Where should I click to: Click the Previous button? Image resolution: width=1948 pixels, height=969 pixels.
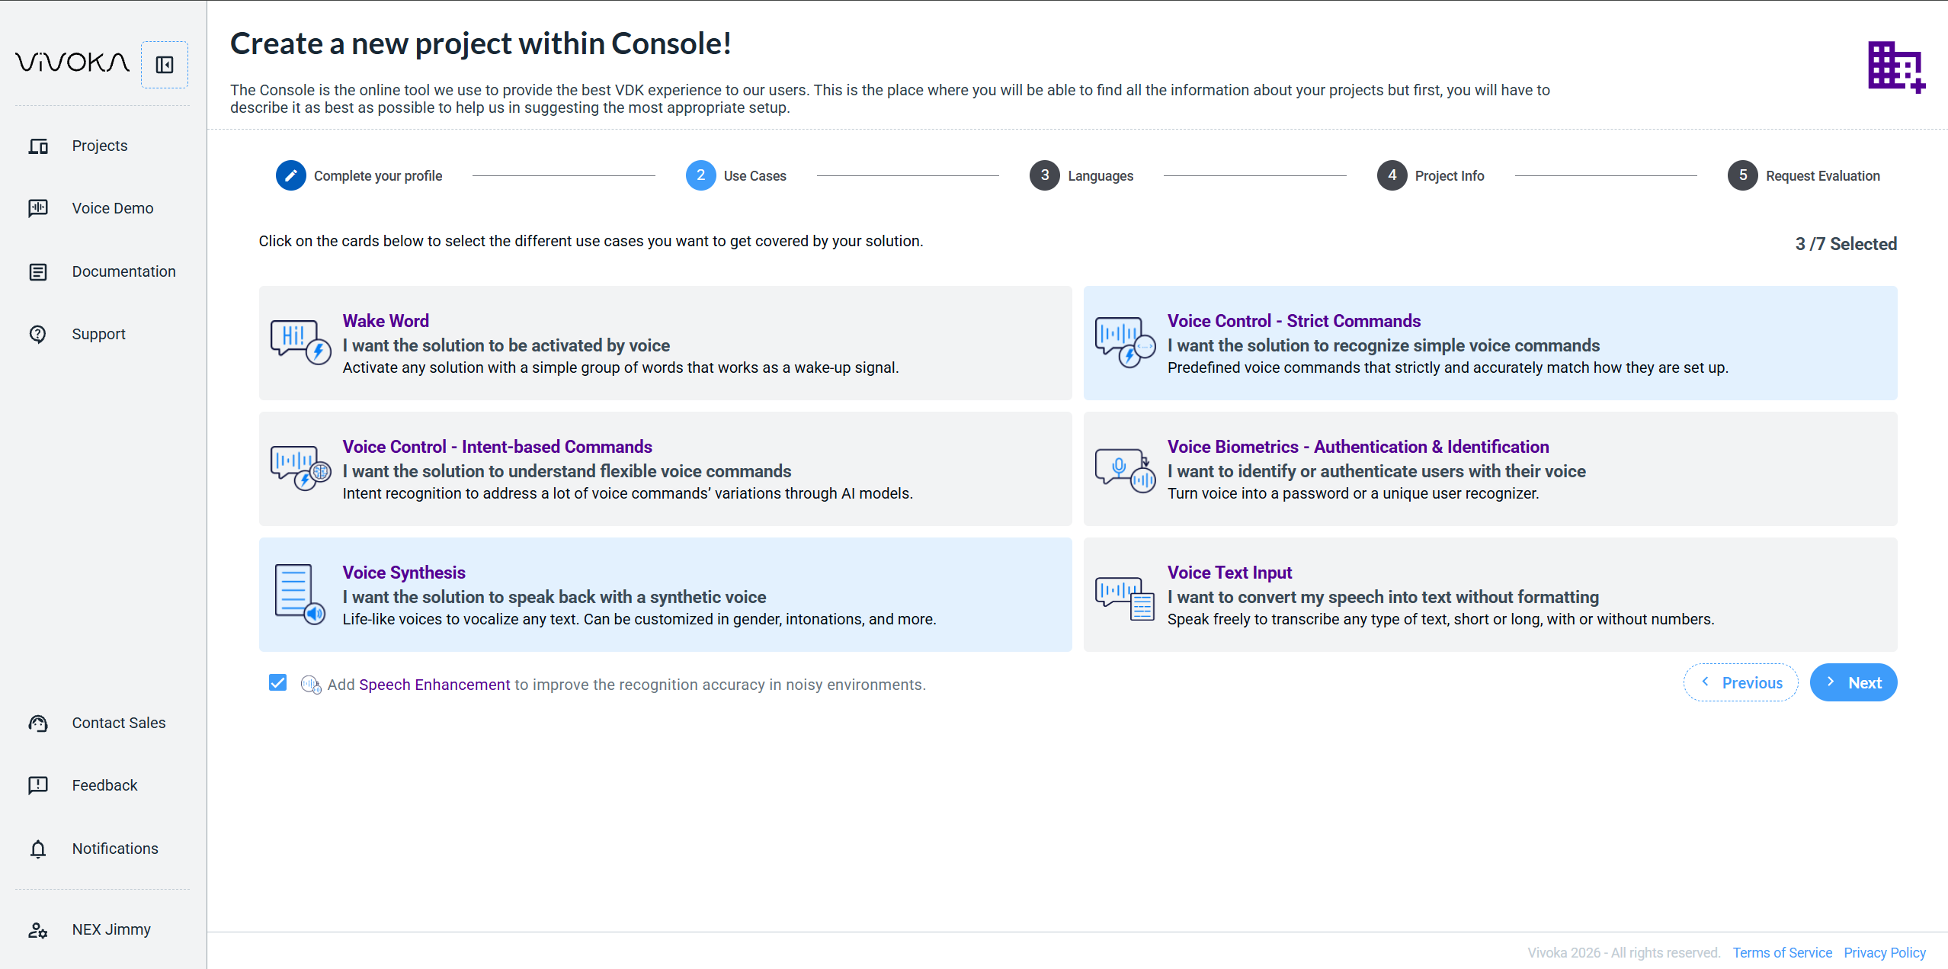(1741, 682)
